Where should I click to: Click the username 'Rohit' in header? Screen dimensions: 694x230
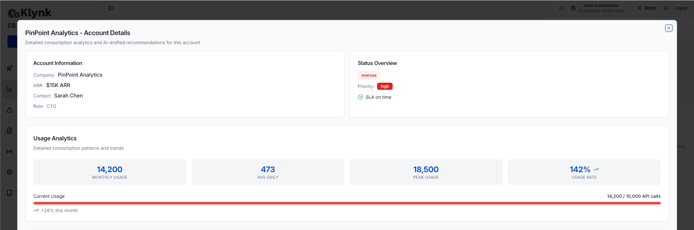tap(650, 8)
